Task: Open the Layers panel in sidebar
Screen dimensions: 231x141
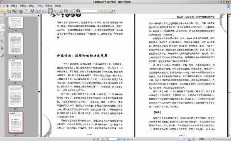Action: click(x=2, y=34)
